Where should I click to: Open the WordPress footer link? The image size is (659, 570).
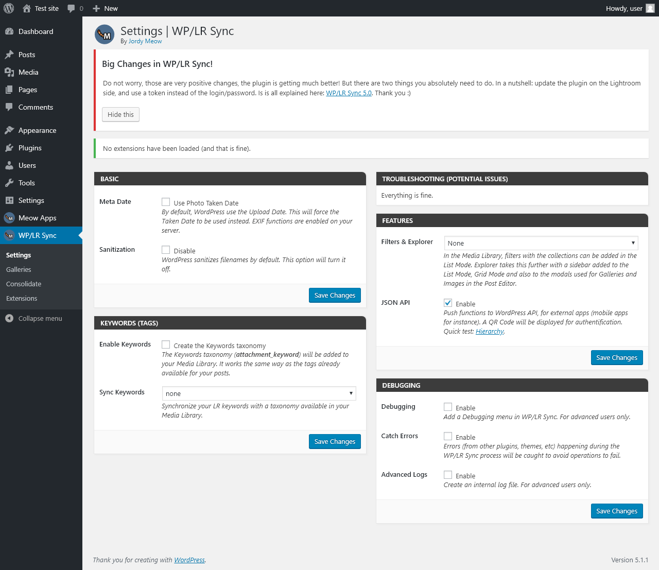coord(189,560)
